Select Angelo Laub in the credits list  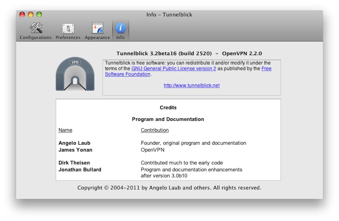tap(75, 143)
